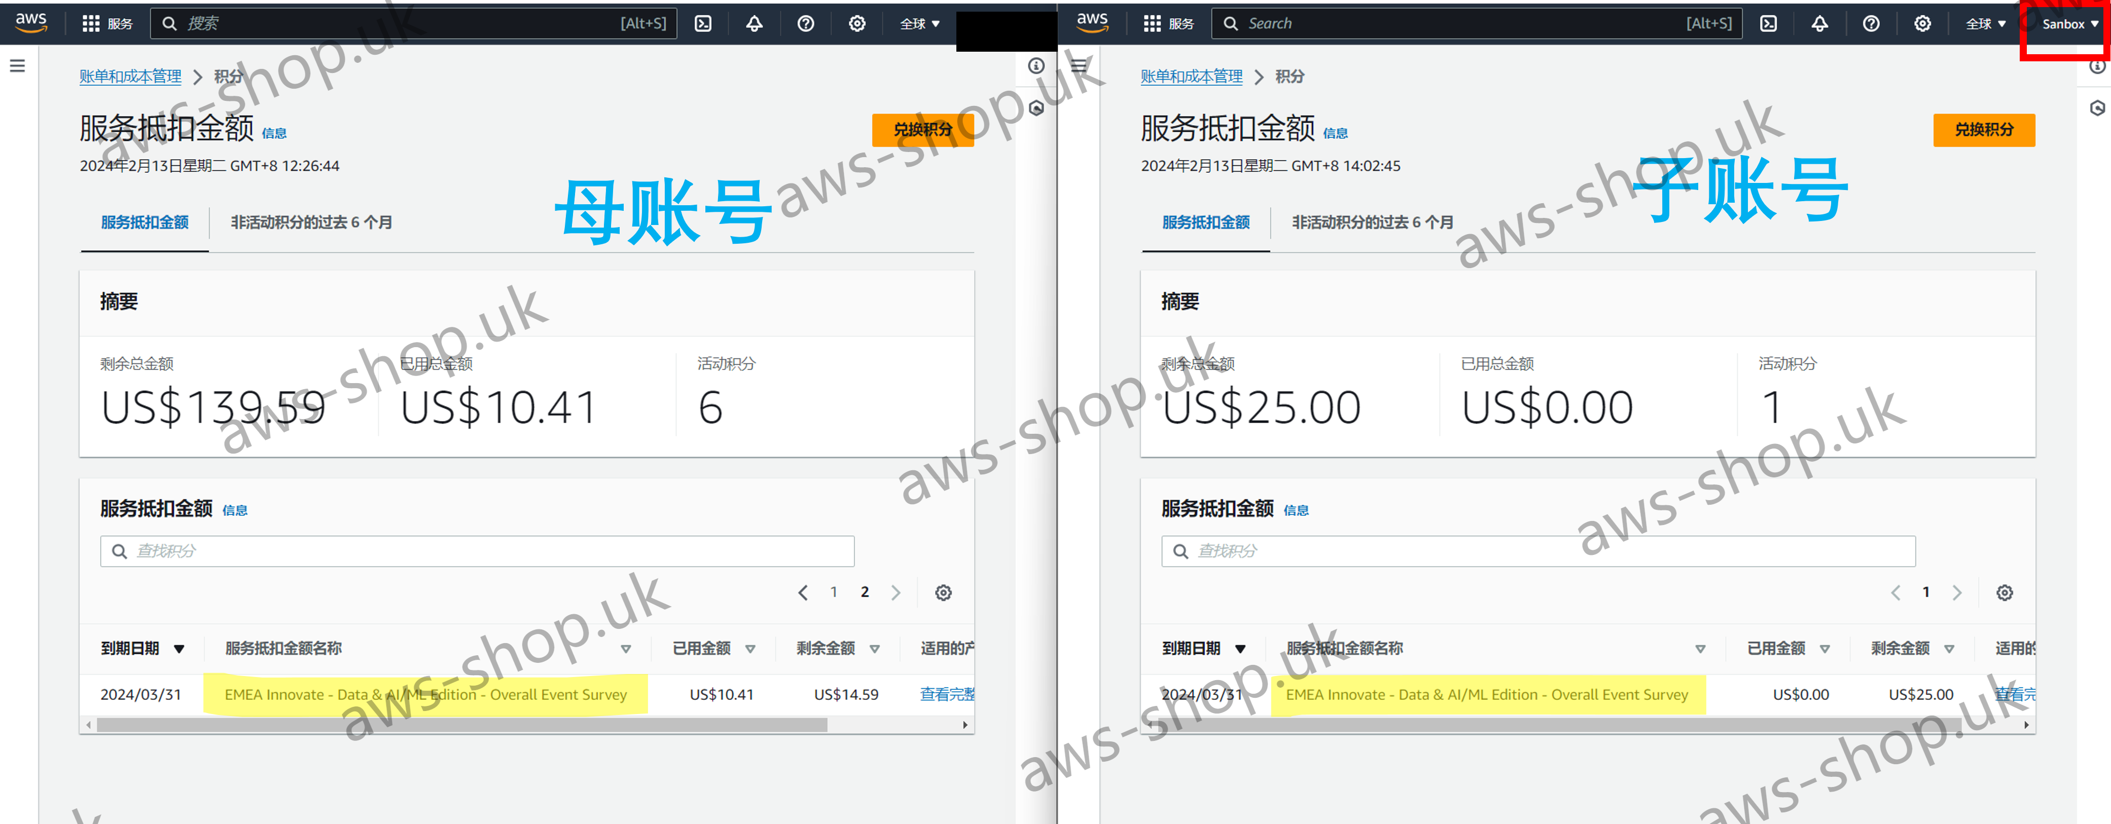This screenshot has height=824, width=2111.
Task: Expand the 全球 region dropdown in left console
Action: 919,24
